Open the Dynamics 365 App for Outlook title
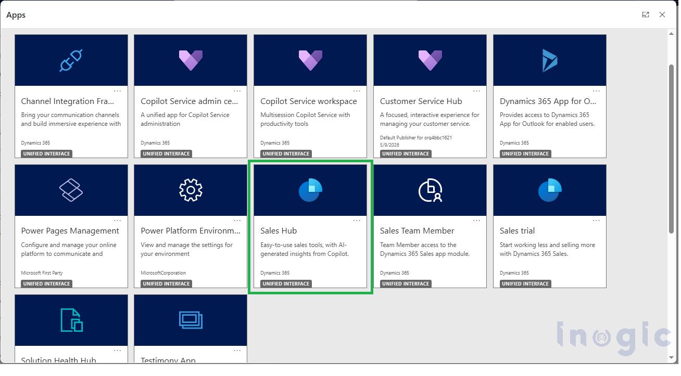The height and width of the screenshot is (376, 681). coord(548,101)
